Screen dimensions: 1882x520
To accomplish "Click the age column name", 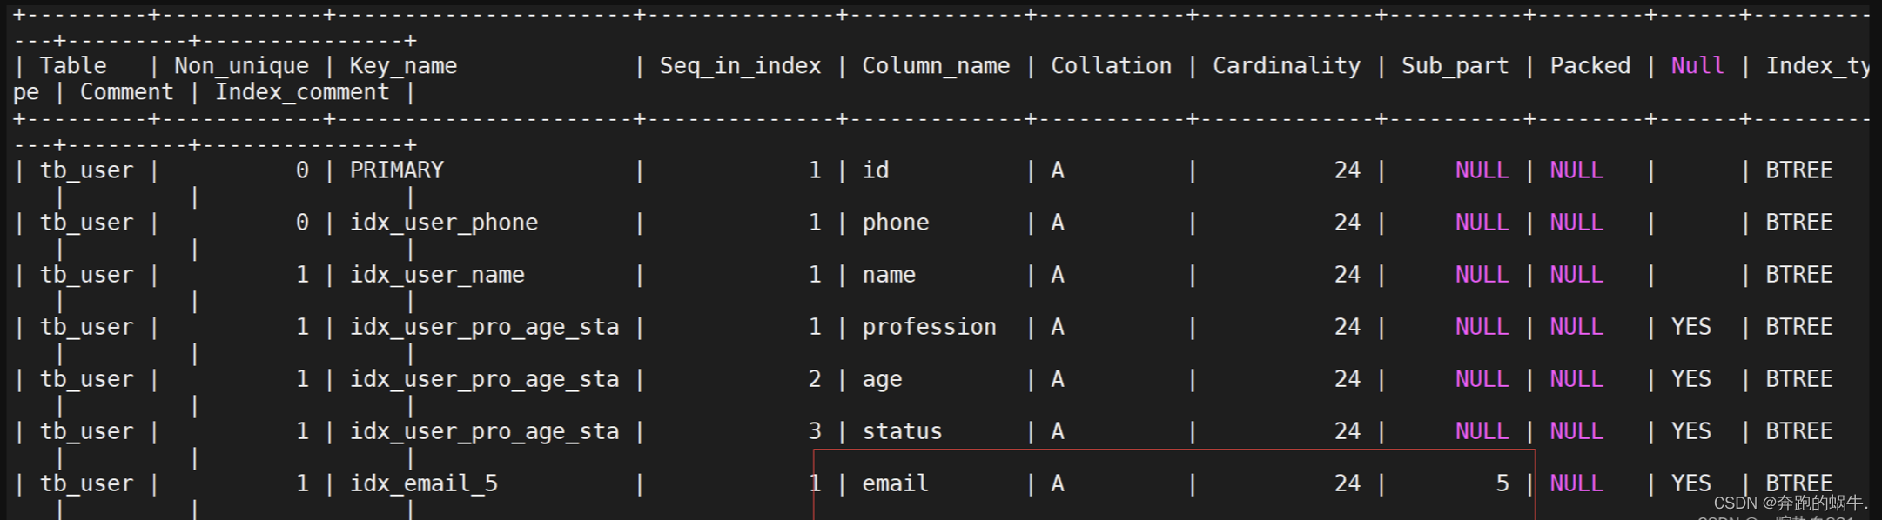I will click(x=882, y=379).
